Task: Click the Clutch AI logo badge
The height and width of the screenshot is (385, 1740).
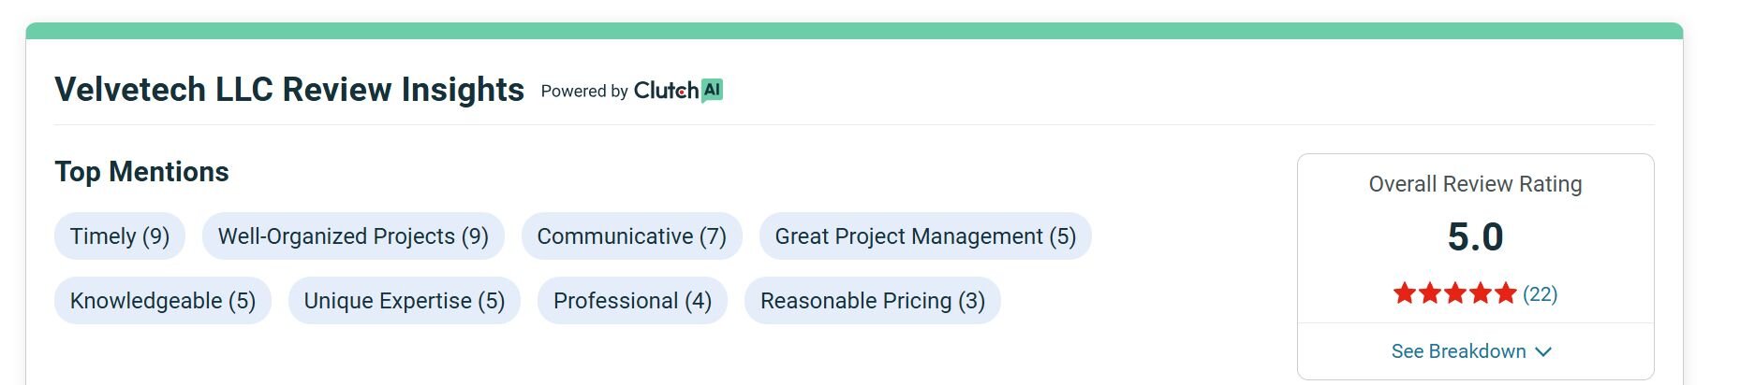Action: point(713,90)
